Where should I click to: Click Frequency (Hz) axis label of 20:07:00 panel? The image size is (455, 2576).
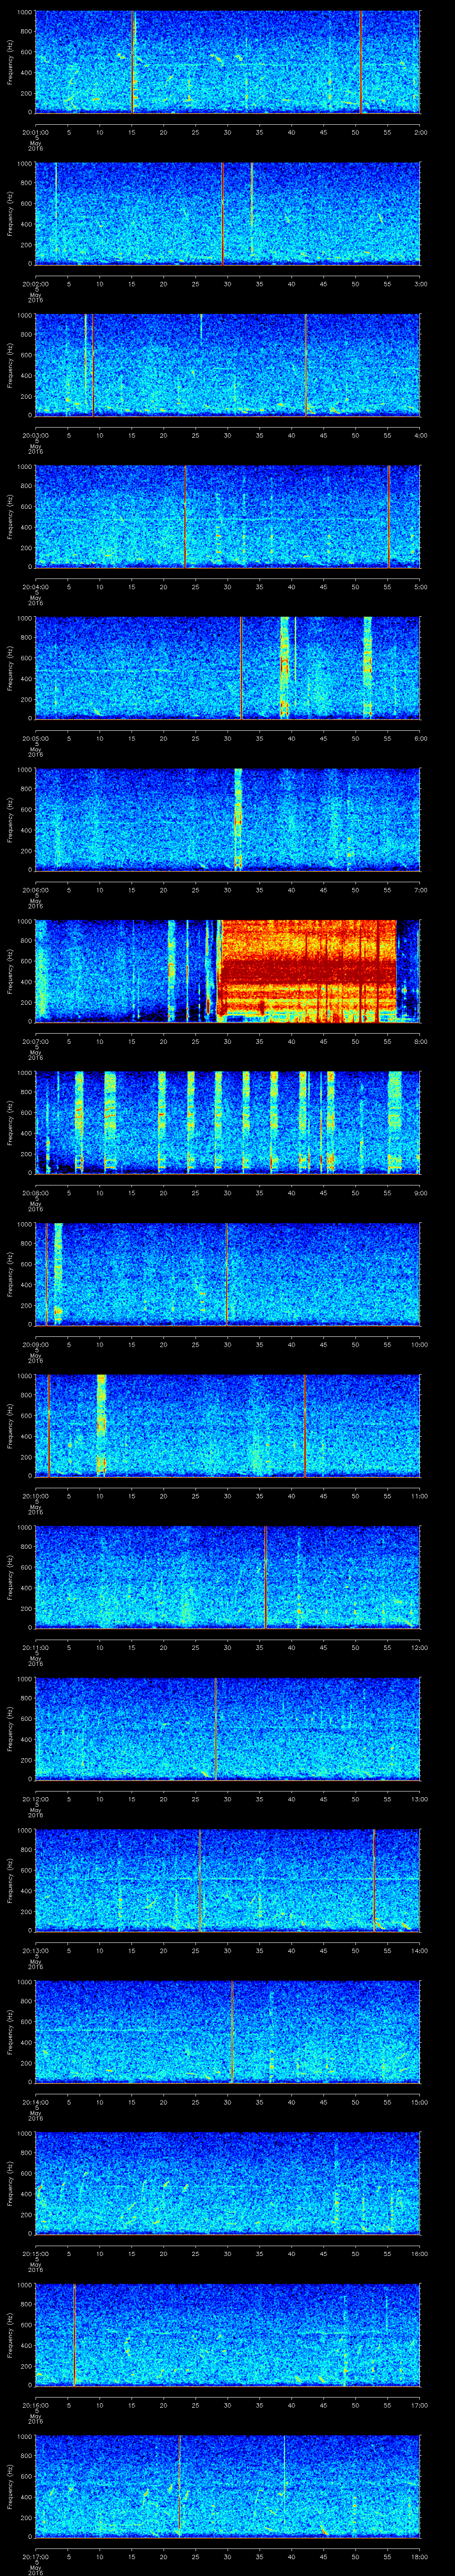[10, 971]
